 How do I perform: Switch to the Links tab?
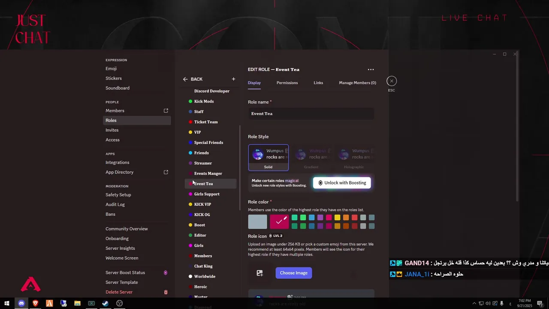(x=318, y=83)
